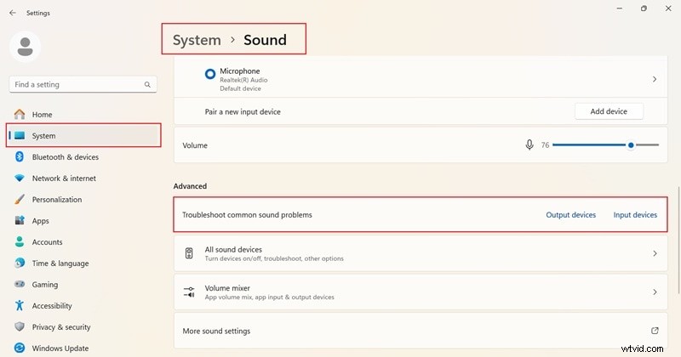Open external link icon for More sound settings
The image size is (681, 357).
click(x=655, y=331)
